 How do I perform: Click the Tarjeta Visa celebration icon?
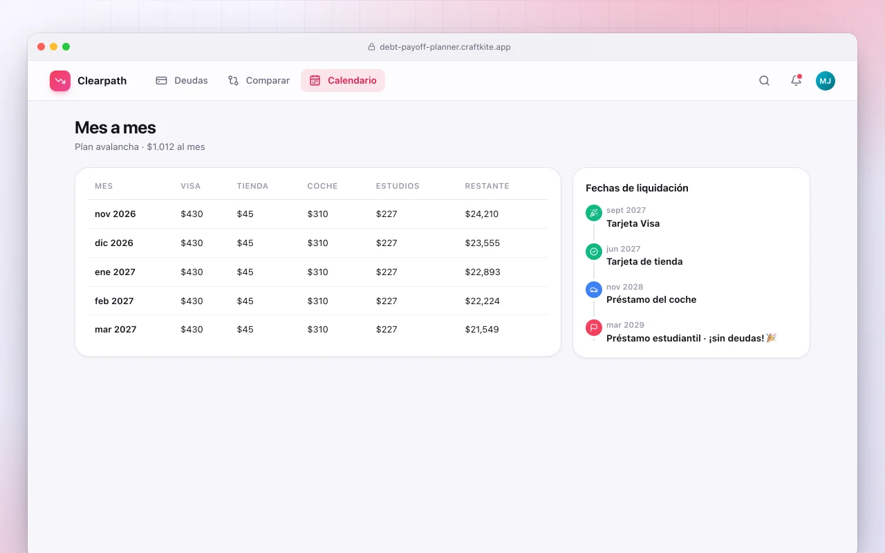click(x=594, y=213)
